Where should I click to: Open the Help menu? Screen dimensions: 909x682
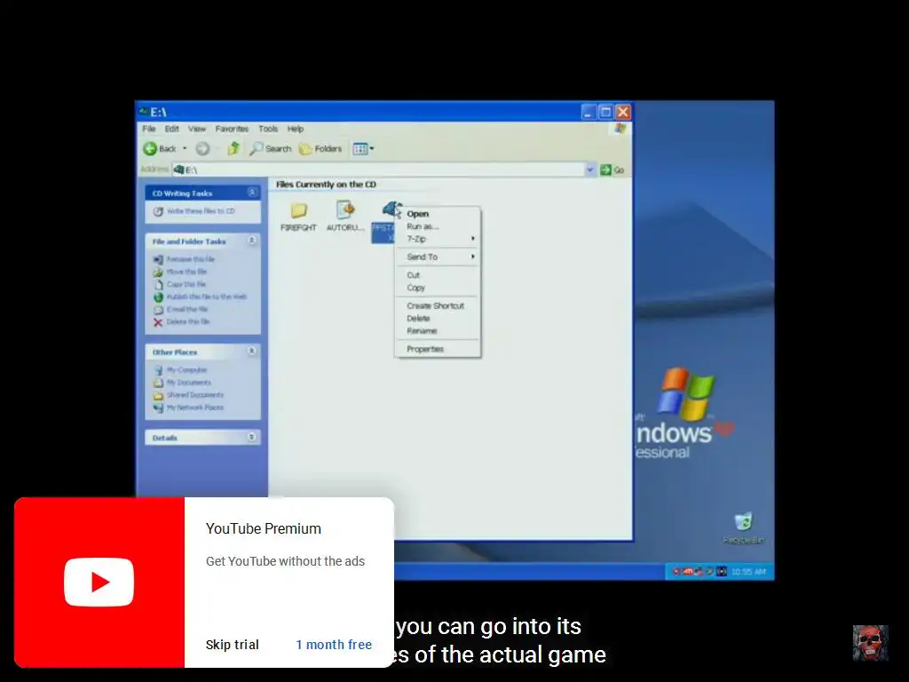[x=295, y=129]
